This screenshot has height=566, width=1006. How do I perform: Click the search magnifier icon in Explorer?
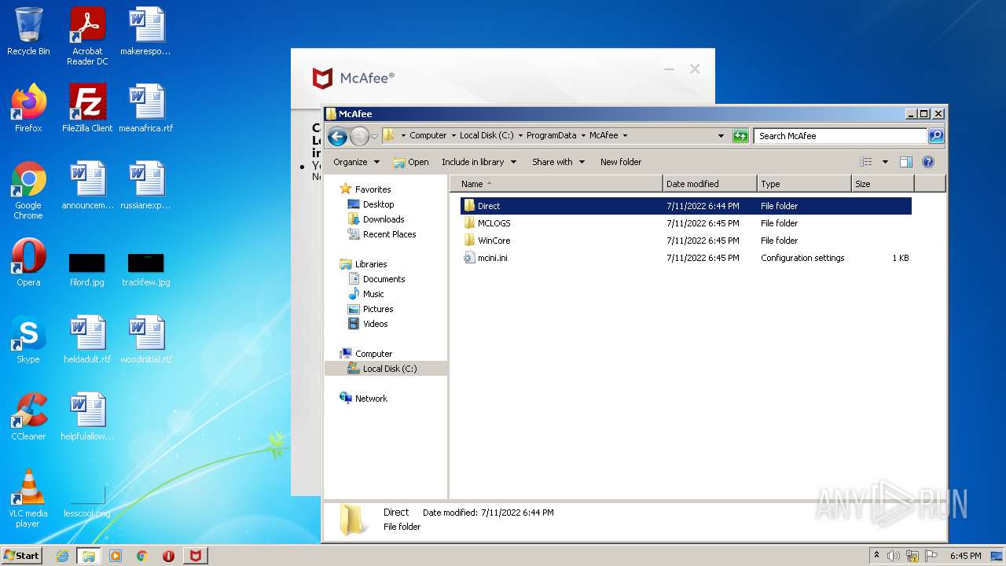[x=935, y=136]
